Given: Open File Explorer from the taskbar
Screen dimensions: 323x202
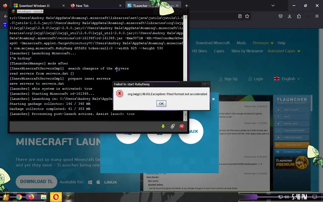Looking at the screenshot, I should pyautogui.click(x=43, y=197).
